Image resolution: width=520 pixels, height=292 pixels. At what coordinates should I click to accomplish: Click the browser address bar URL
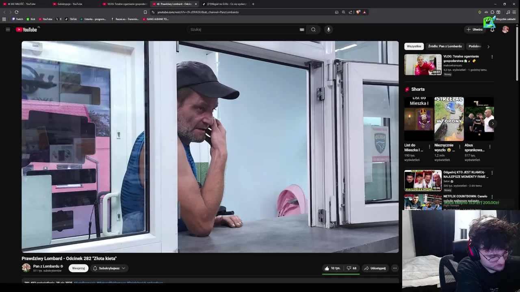coord(198,12)
